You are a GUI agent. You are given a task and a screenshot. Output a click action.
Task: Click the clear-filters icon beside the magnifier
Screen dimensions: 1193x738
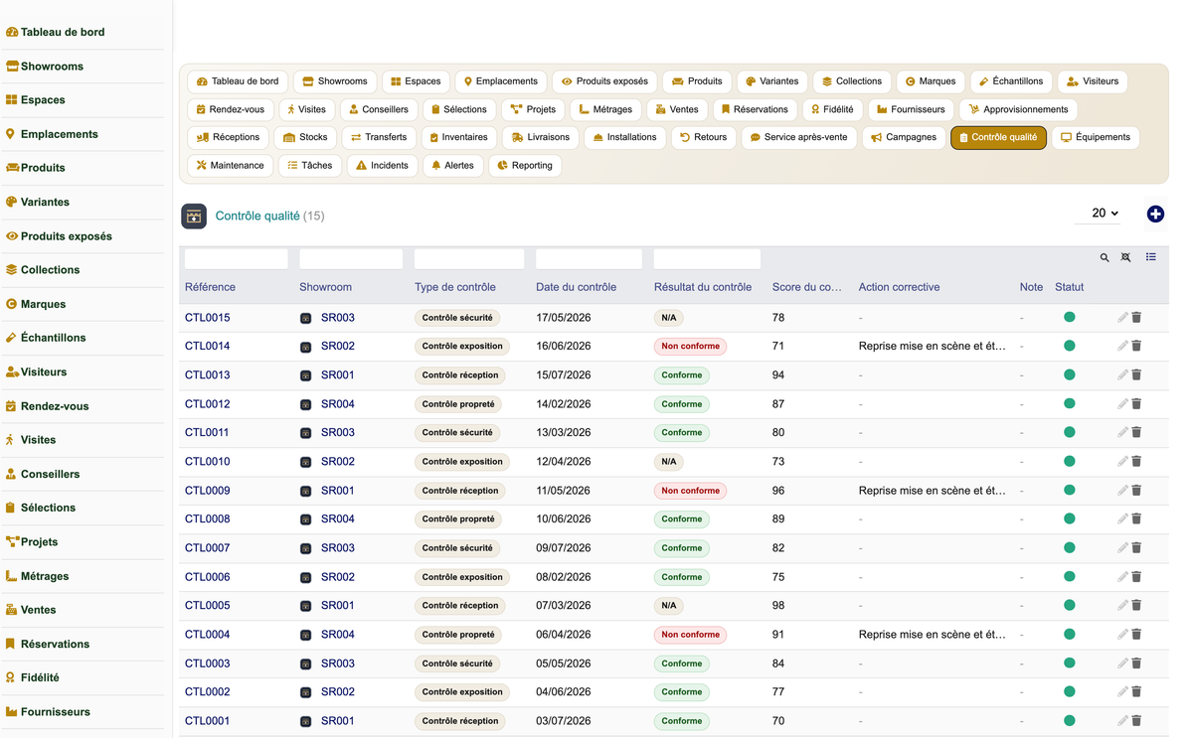coord(1126,257)
